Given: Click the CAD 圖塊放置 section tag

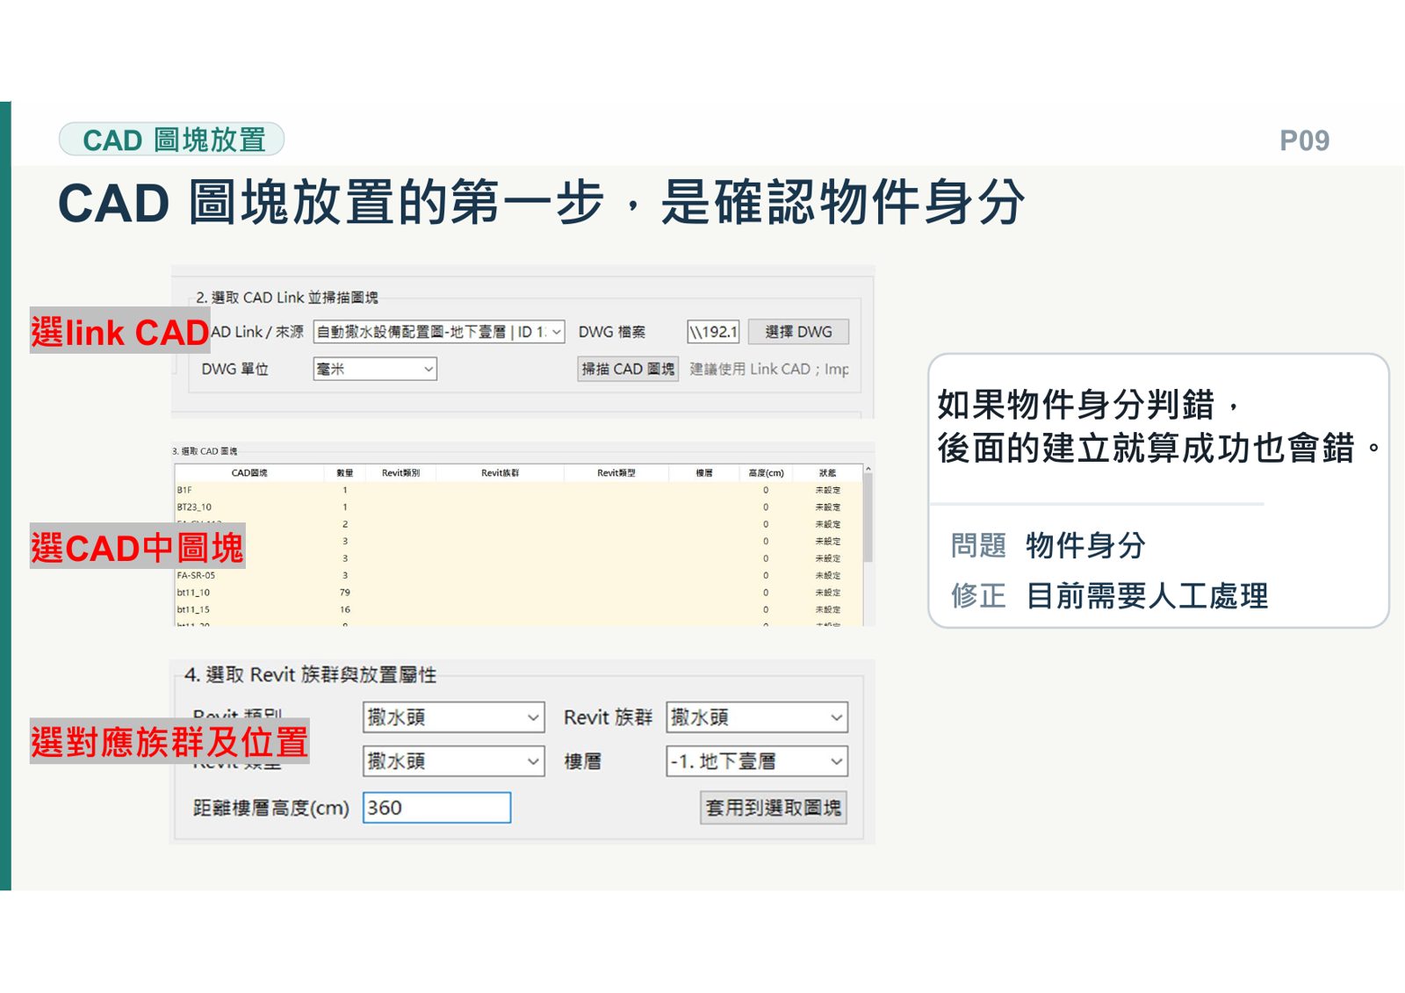Looking at the screenshot, I should click(172, 140).
